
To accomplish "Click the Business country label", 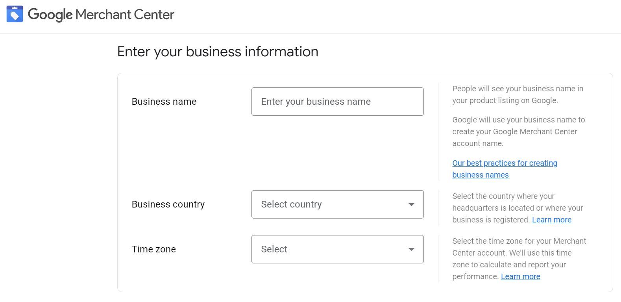I will click(168, 204).
